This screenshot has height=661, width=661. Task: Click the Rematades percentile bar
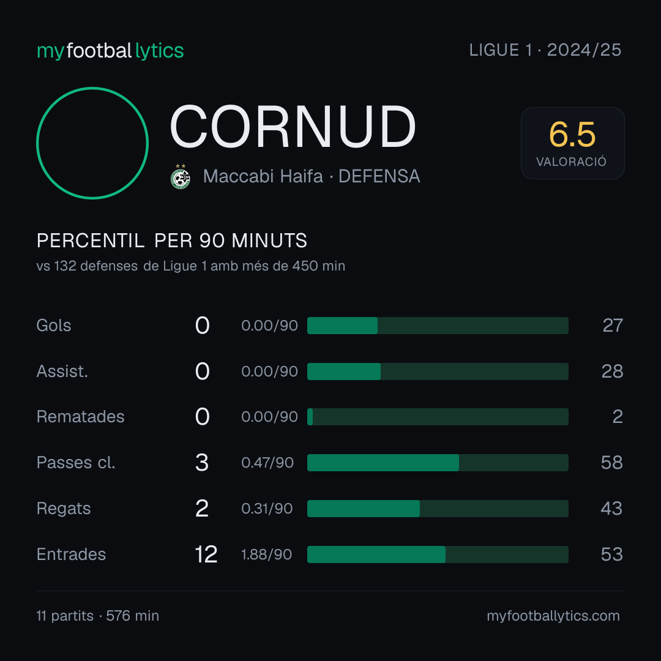pyautogui.click(x=438, y=417)
